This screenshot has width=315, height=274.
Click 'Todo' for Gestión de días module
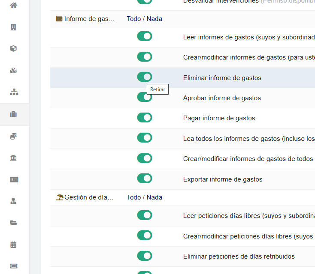[x=133, y=197]
